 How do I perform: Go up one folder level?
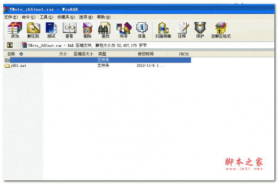(x=10, y=45)
